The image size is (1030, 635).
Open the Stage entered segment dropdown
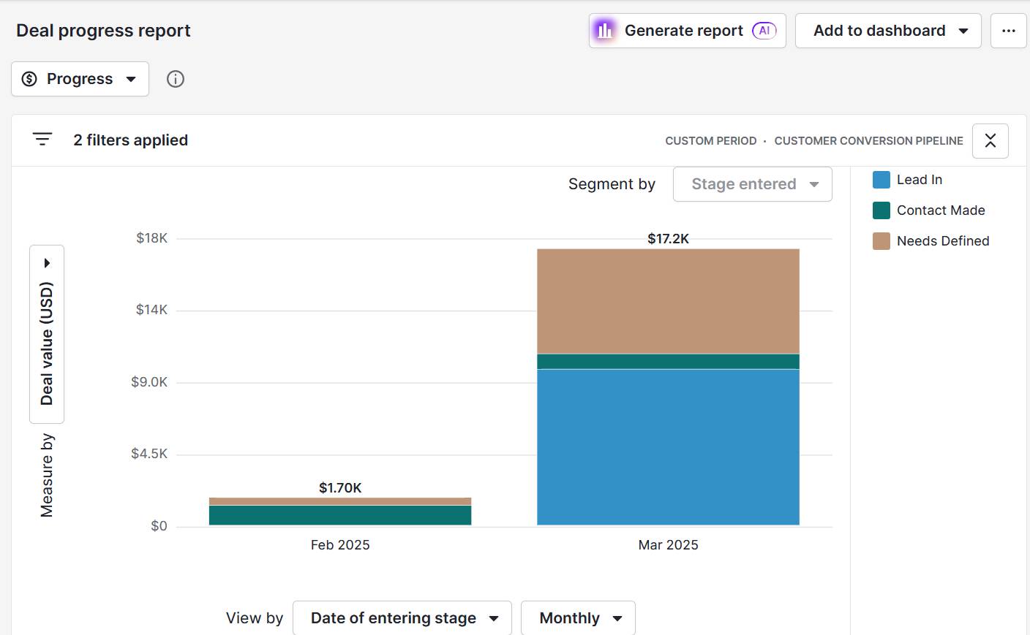click(752, 184)
